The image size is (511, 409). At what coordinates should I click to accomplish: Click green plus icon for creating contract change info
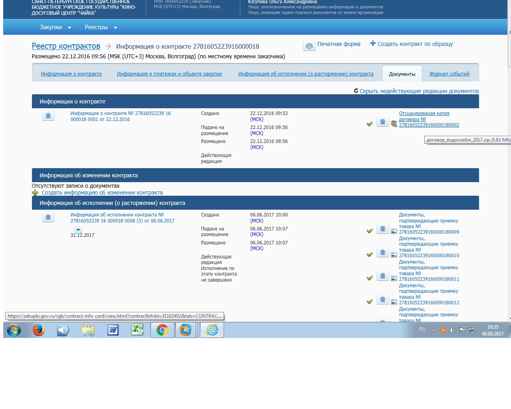(35, 193)
